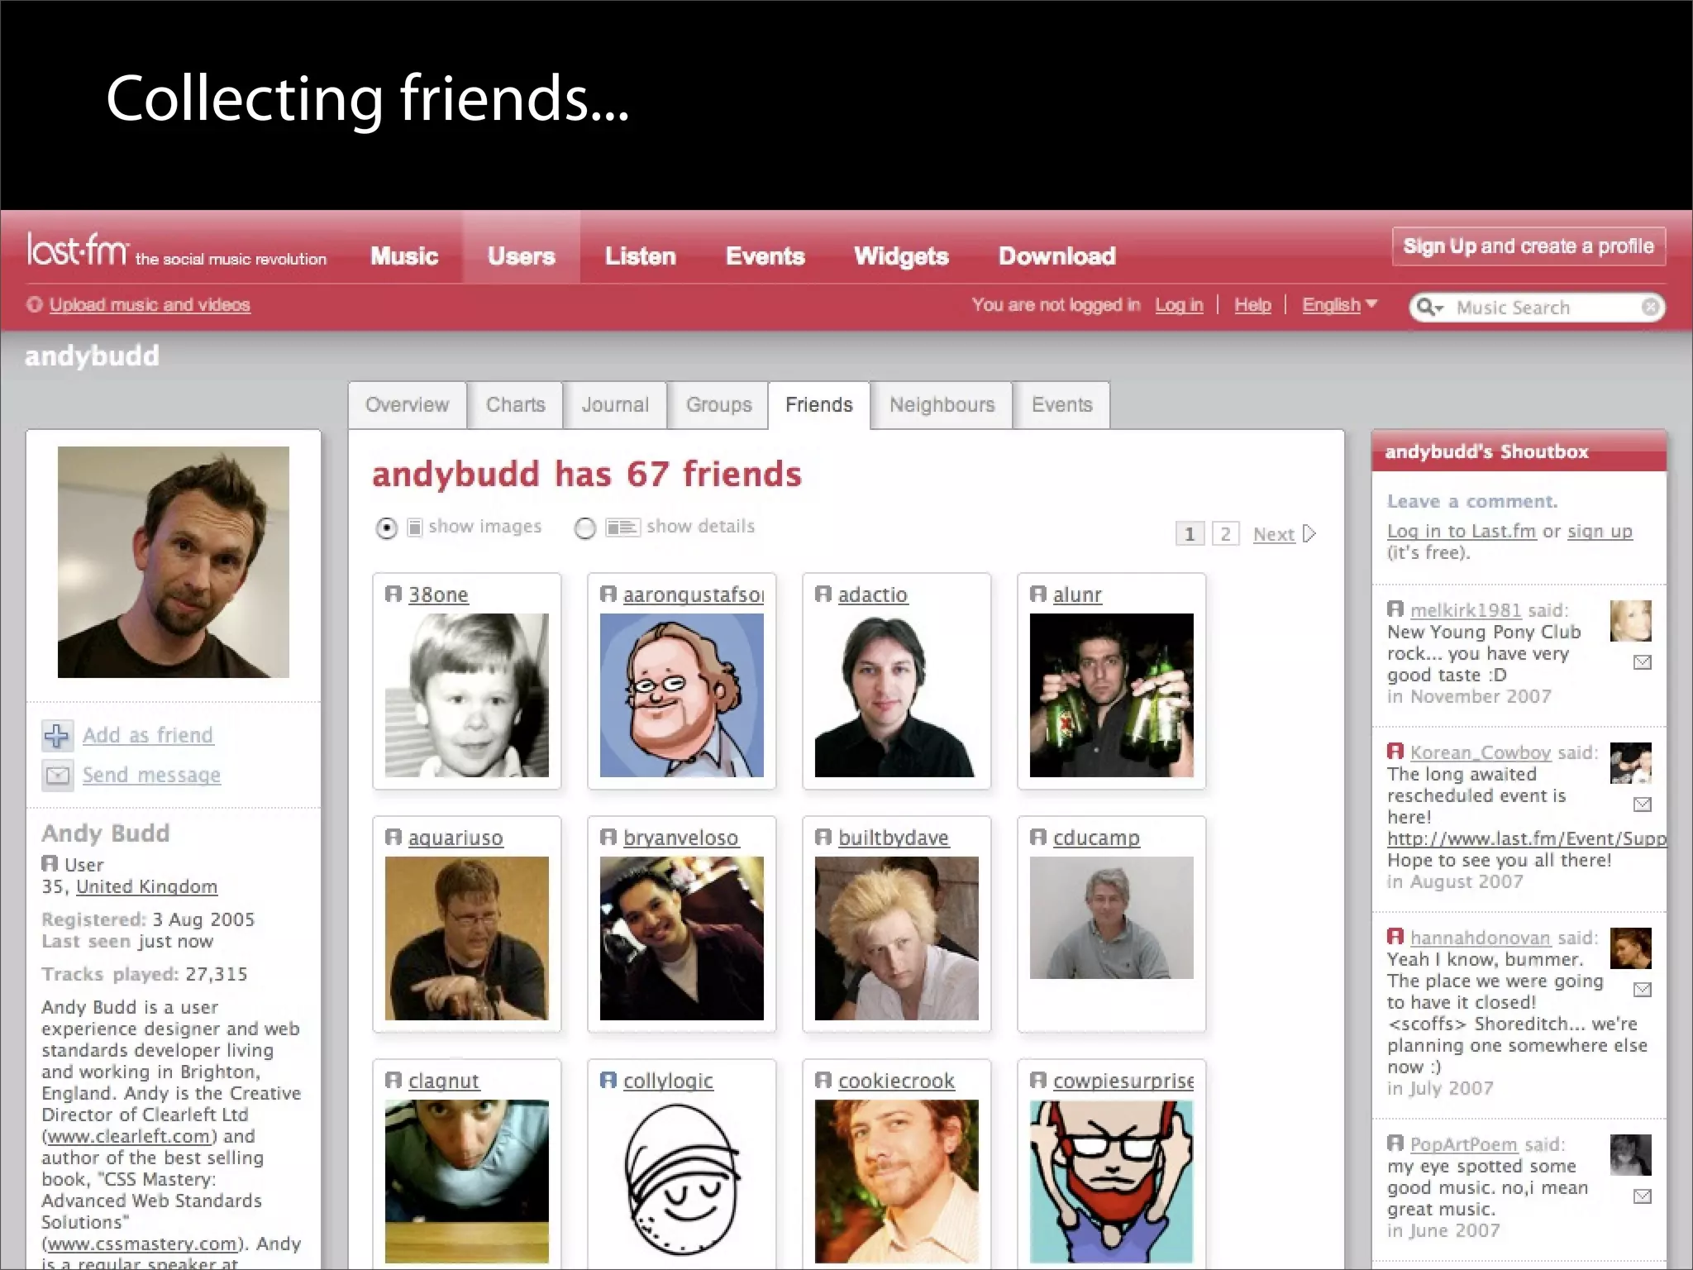Click the user icon beside collylogic
The height and width of the screenshot is (1270, 1693).
pyautogui.click(x=608, y=1080)
